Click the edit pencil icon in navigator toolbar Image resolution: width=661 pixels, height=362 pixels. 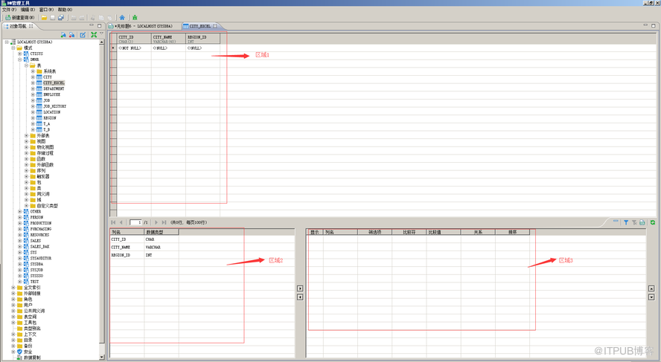(83, 35)
